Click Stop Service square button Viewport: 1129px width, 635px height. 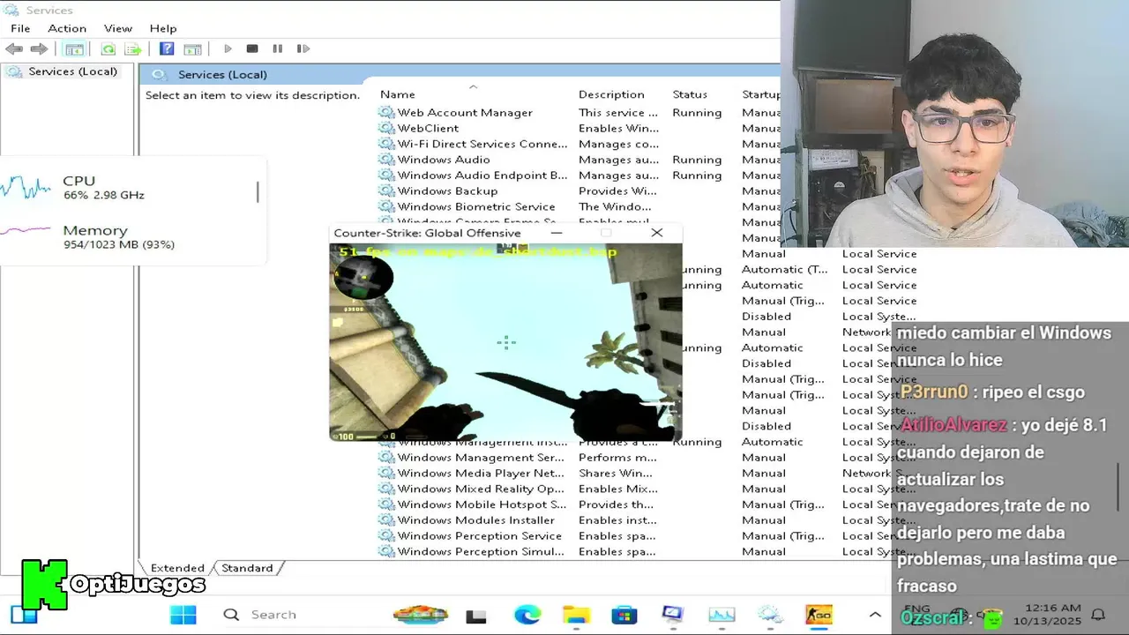coord(252,49)
